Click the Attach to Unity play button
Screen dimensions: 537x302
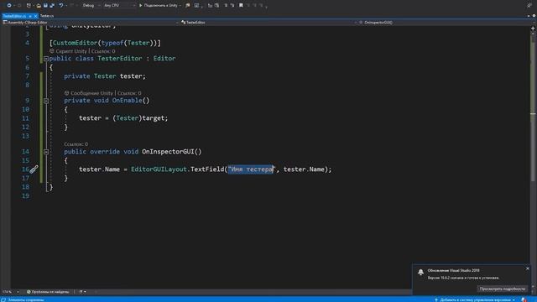point(159,6)
